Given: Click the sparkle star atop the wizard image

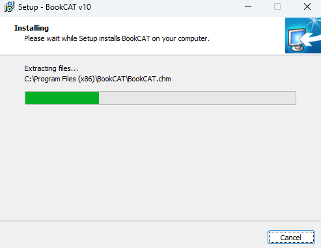Looking at the screenshot, I should [314, 22].
